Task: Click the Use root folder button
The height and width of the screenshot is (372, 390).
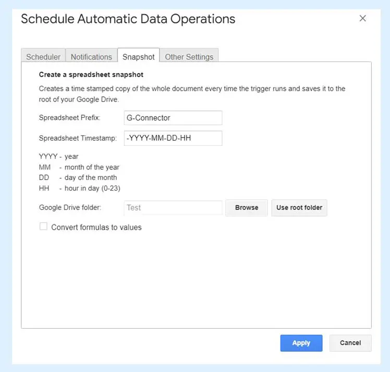Action: tap(299, 207)
